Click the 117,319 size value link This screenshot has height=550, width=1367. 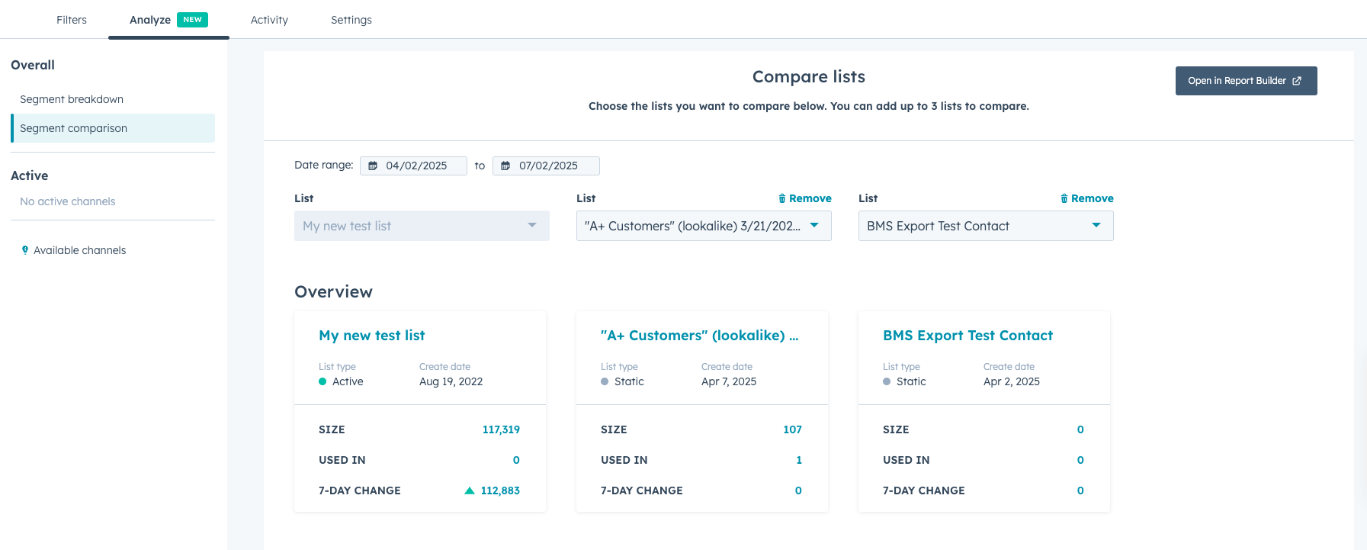(501, 429)
